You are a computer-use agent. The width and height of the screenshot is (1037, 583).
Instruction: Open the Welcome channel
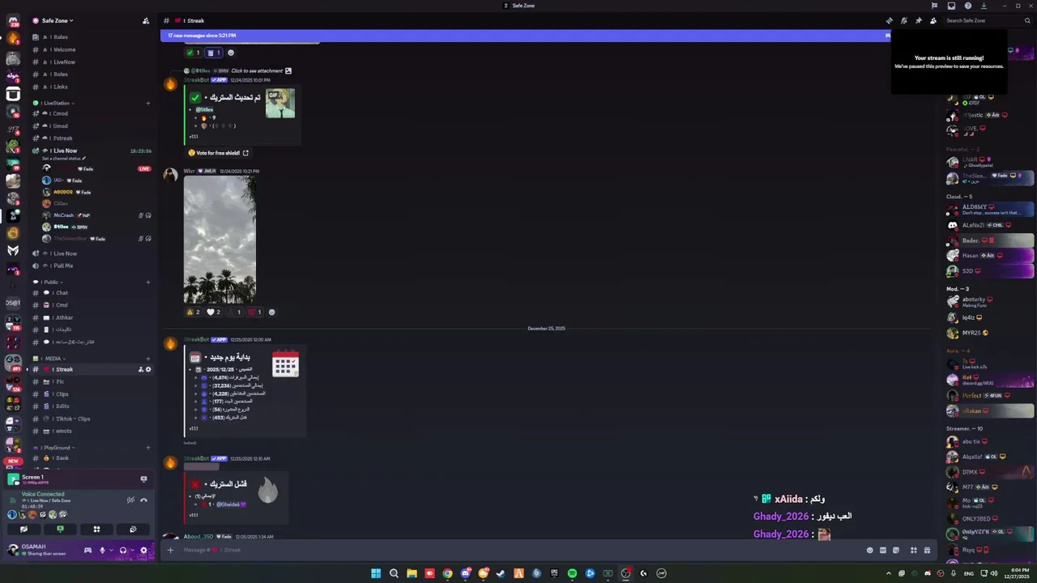click(90, 49)
